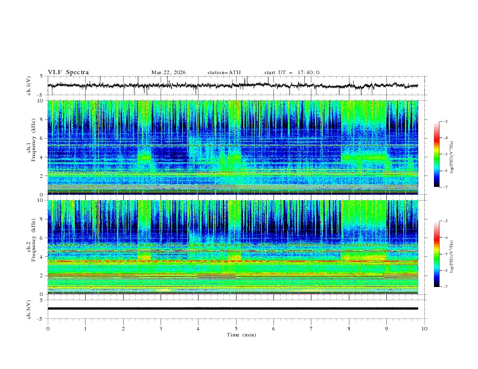478x369 pixels.
Task: Click the date 'Mar.22, 2026'
Action: pyautogui.click(x=168, y=72)
